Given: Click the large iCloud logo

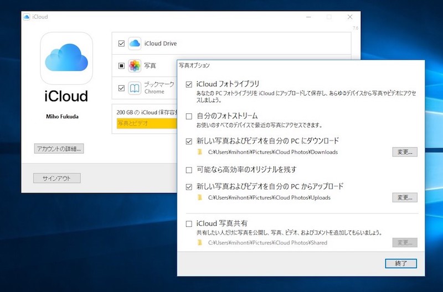Looking at the screenshot, I should point(66,58).
